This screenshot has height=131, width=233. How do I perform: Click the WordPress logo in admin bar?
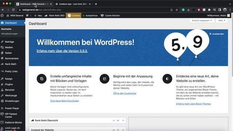coord(2,15)
